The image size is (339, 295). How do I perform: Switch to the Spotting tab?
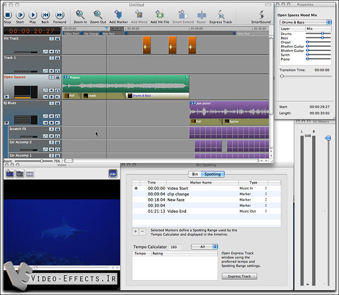(x=212, y=174)
